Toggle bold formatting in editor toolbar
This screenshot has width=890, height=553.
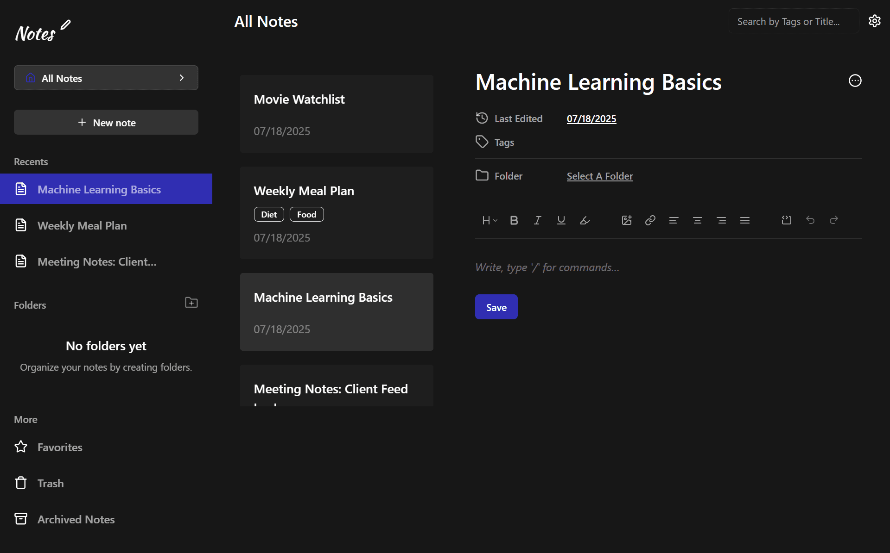coord(514,220)
